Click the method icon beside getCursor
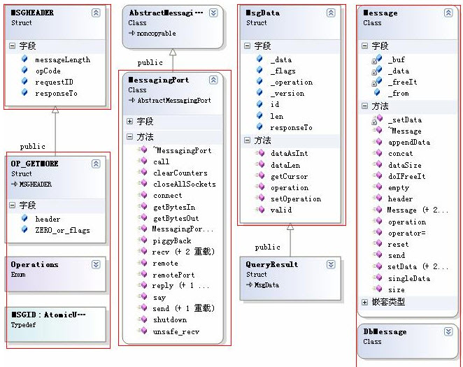463x367 pixels. pyautogui.click(x=260, y=176)
